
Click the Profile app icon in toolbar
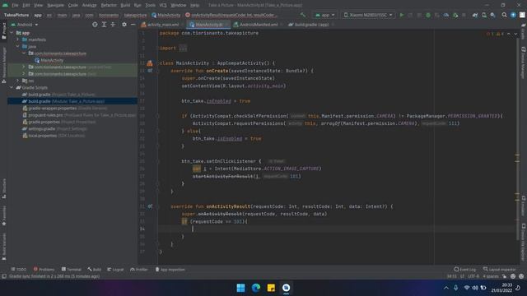click(x=446, y=15)
